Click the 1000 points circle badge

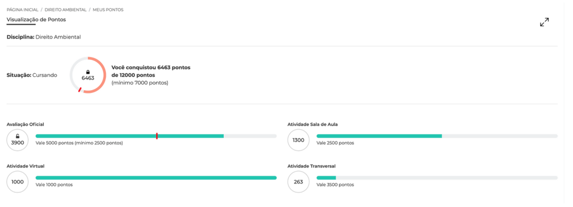click(17, 181)
